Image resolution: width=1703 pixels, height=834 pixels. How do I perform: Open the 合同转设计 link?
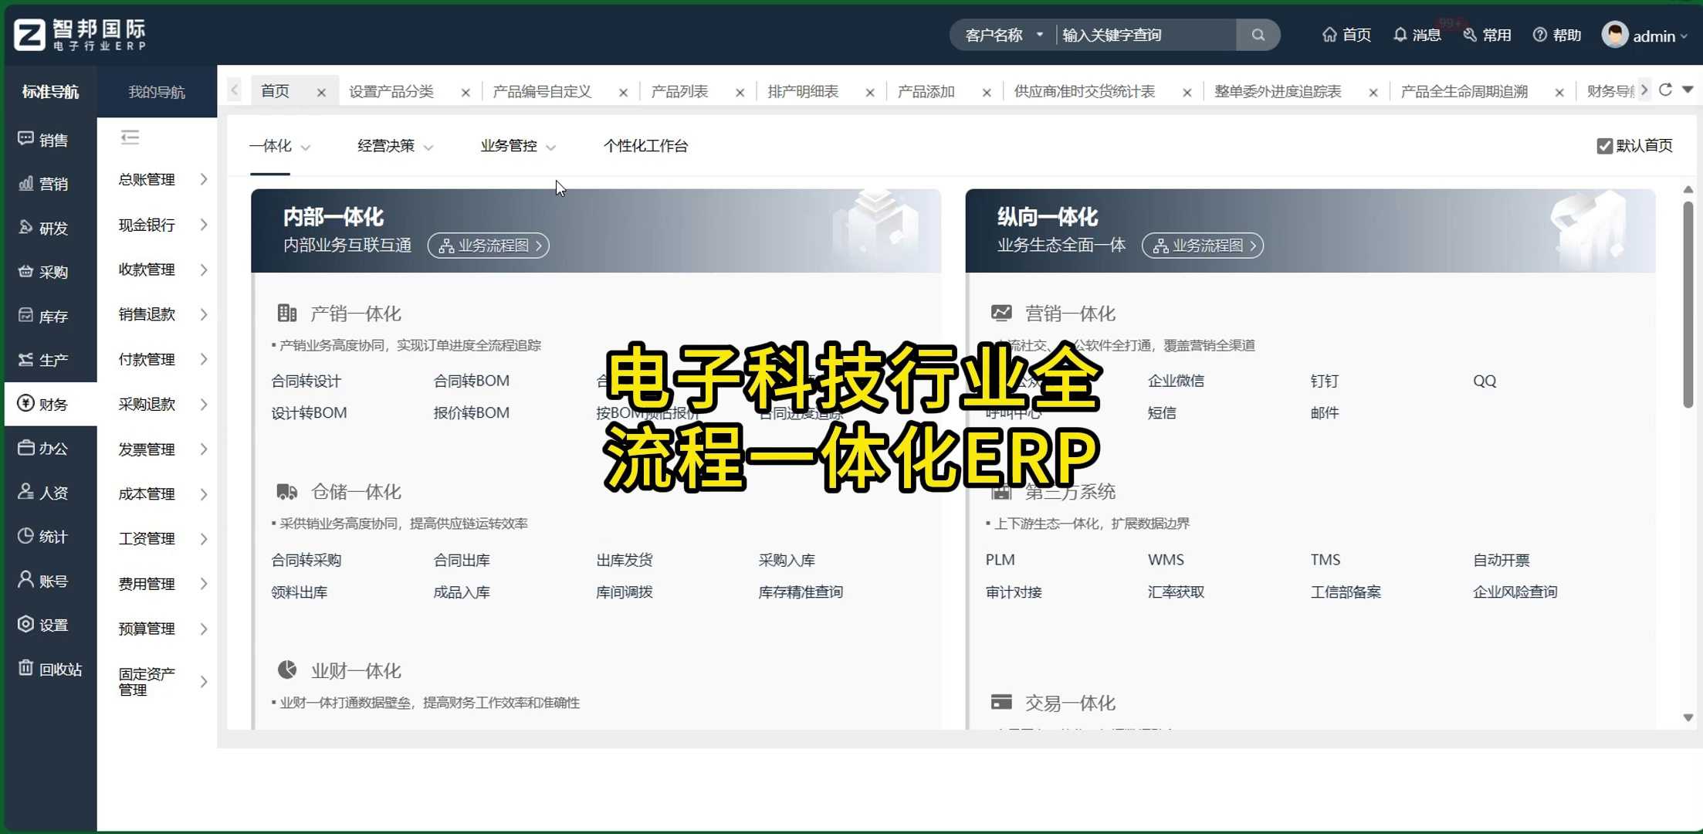306,381
